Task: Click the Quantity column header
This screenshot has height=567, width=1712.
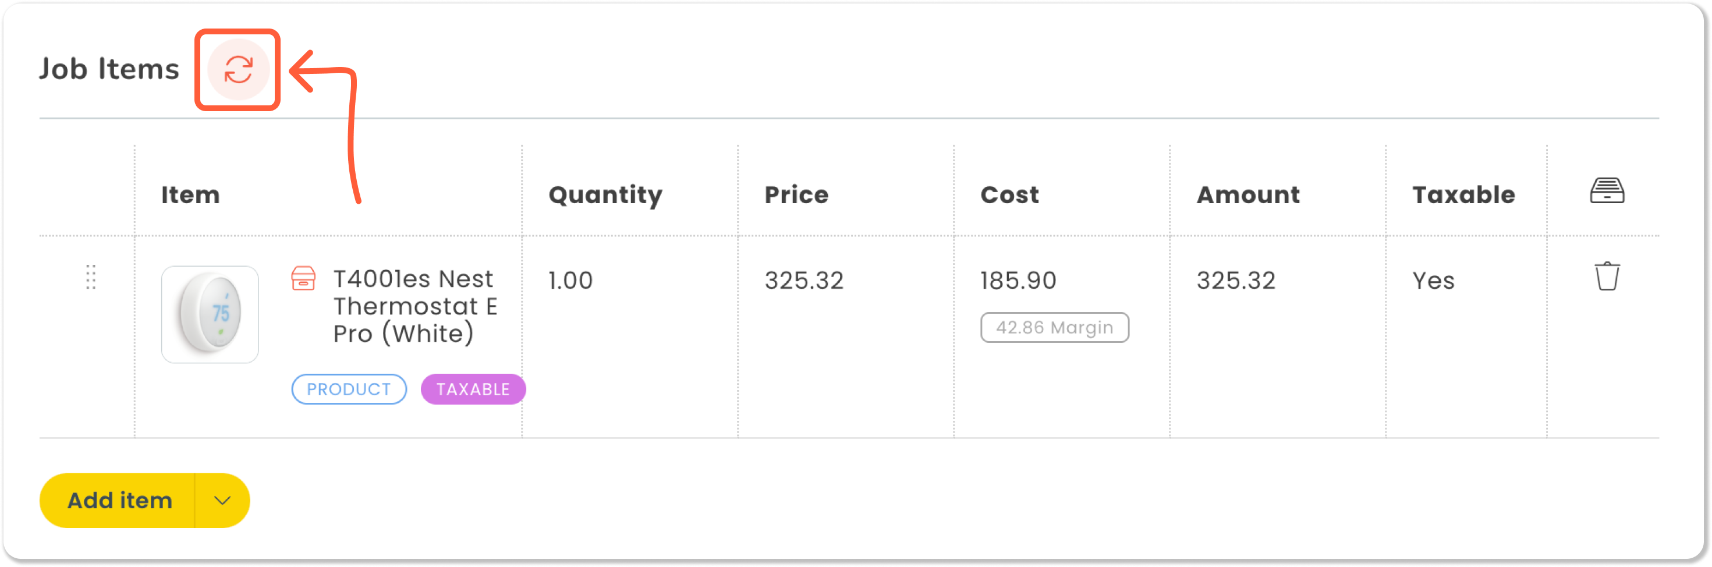Action: (x=605, y=195)
